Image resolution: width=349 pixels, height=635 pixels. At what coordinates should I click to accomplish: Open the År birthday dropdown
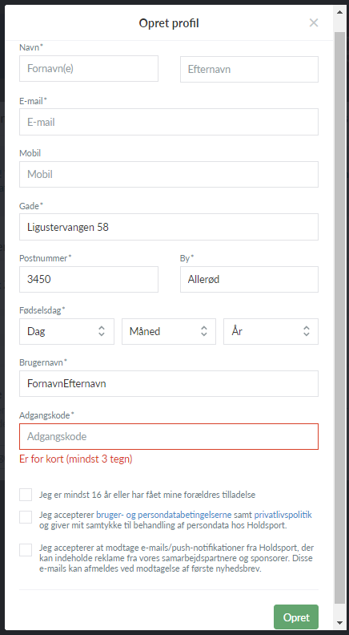coord(271,331)
